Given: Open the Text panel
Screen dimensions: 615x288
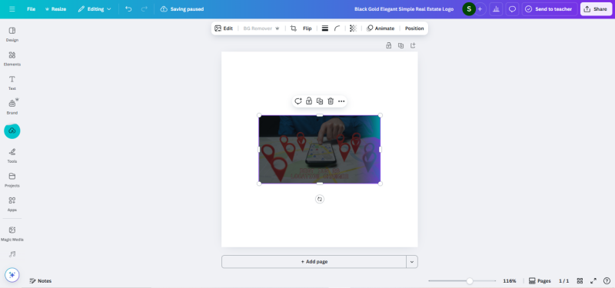Looking at the screenshot, I should 12,83.
